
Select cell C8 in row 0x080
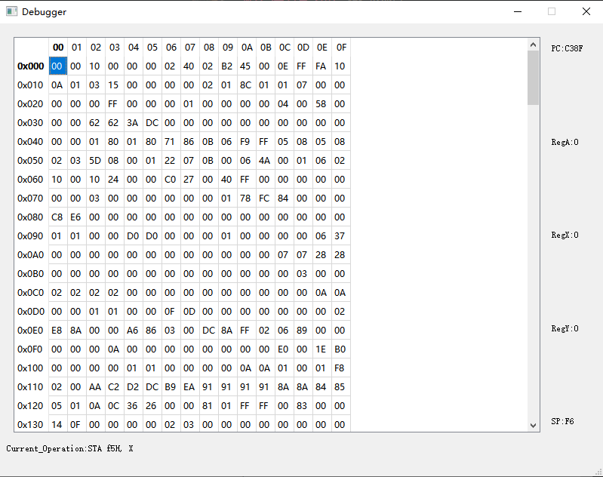[58, 217]
